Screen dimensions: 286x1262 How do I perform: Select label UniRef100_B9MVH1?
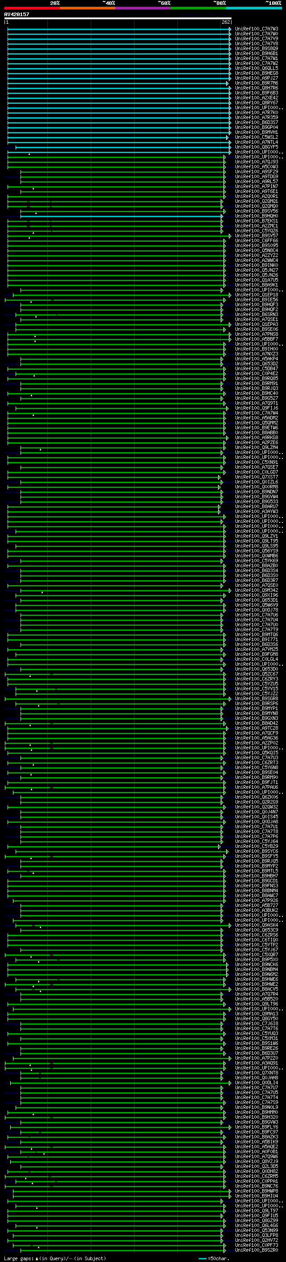pyautogui.click(x=257, y=132)
